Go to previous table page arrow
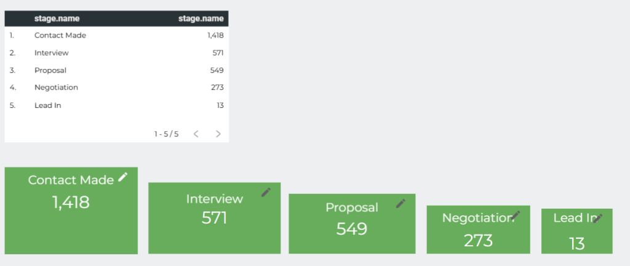630x266 pixels. tap(196, 134)
